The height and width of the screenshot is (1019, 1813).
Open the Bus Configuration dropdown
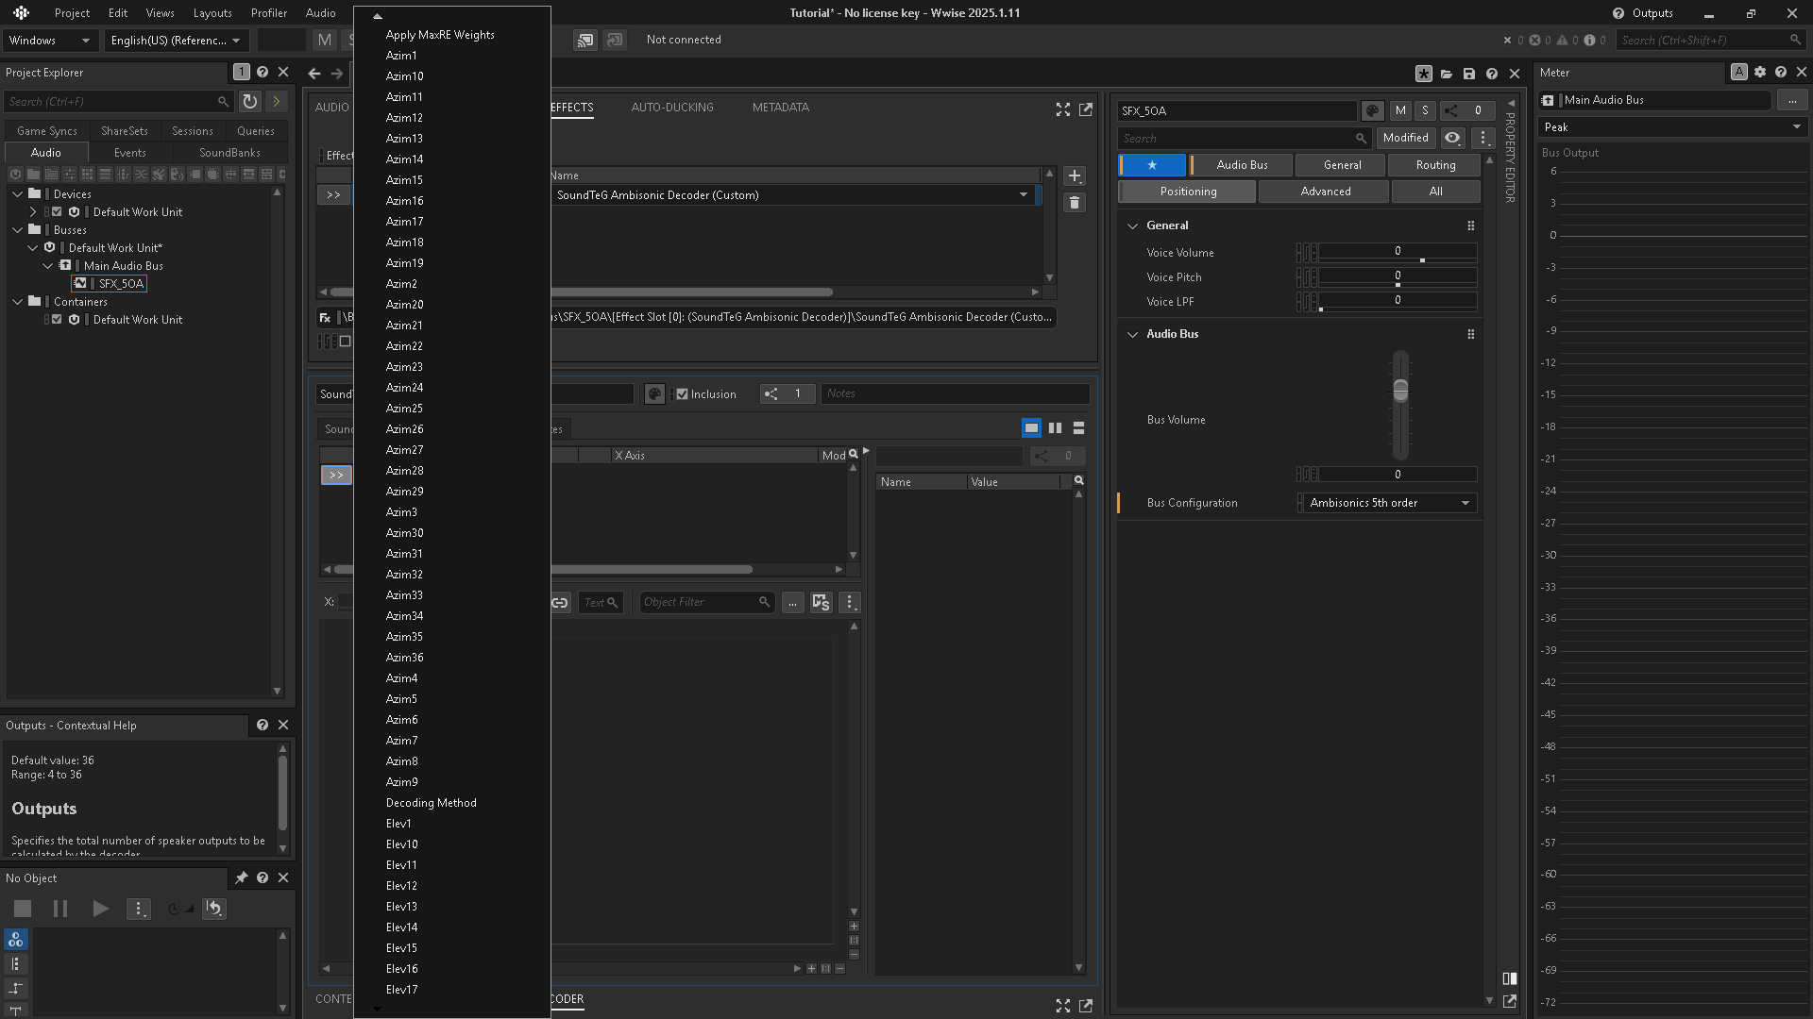coord(1388,503)
